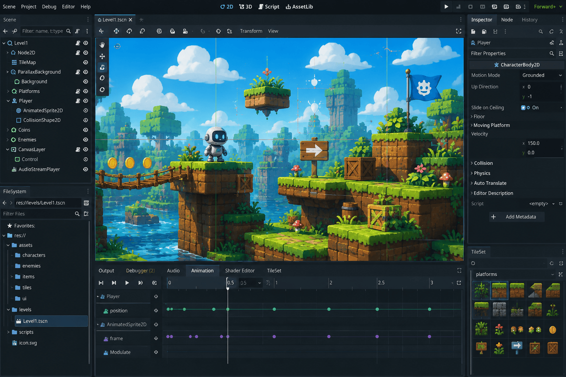Search icon in Inspector toolbar
The width and height of the screenshot is (566, 377).
click(x=541, y=32)
